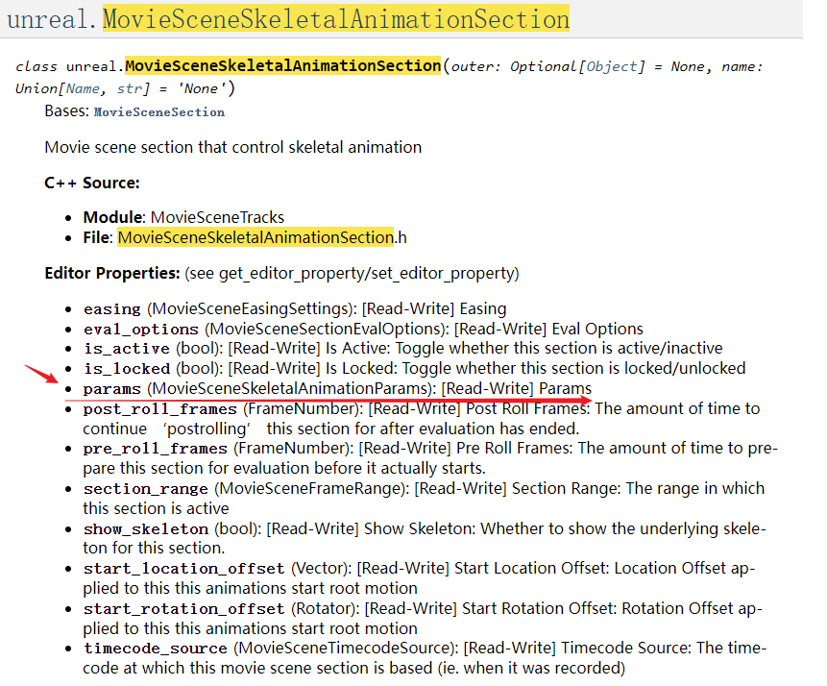Click the MovieSceneSection base class link
The height and width of the screenshot is (686, 827).
(159, 112)
